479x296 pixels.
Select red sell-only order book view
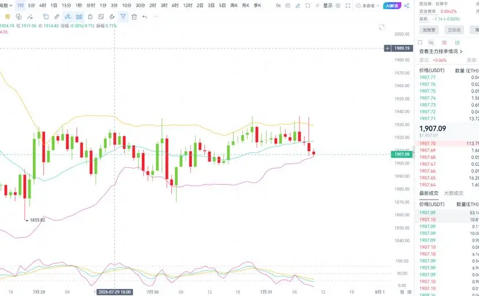444,43
